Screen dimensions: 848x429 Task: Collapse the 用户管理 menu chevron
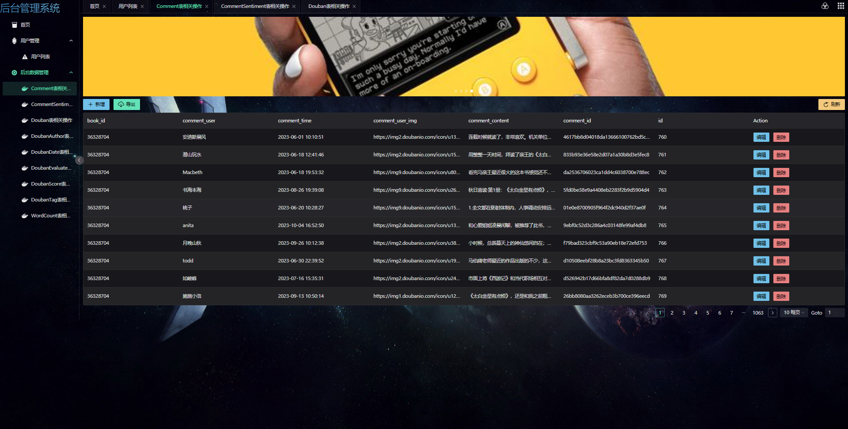pyautogui.click(x=71, y=41)
